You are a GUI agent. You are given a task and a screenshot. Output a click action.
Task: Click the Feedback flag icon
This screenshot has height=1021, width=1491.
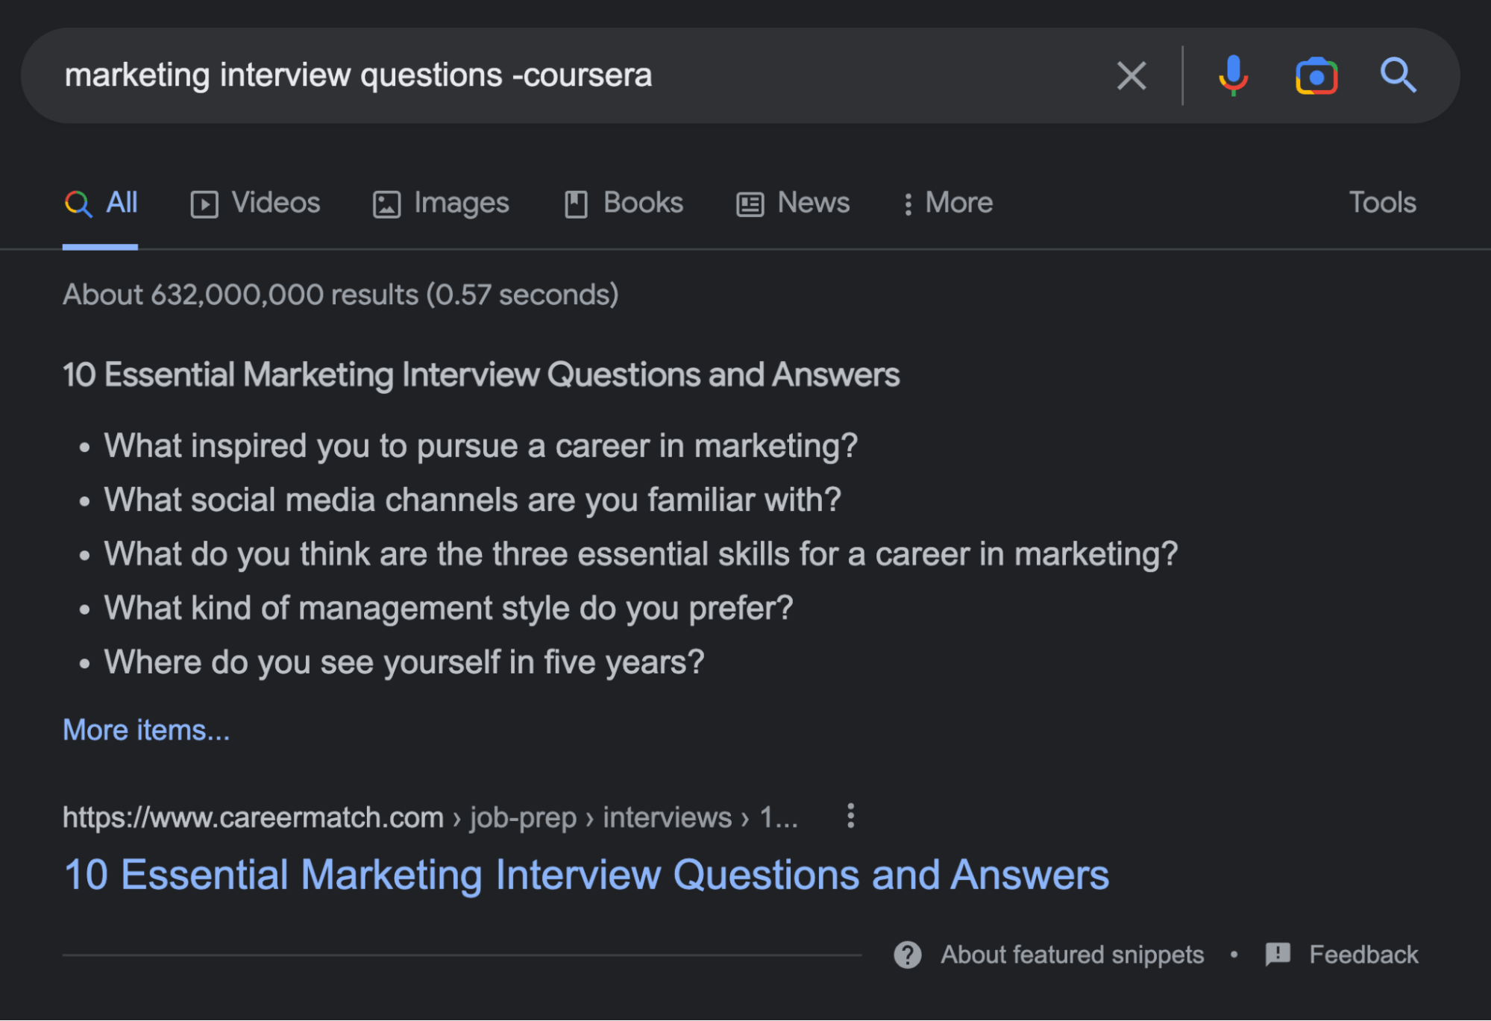(1278, 954)
